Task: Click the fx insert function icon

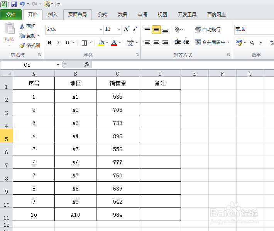Action: pos(87,65)
